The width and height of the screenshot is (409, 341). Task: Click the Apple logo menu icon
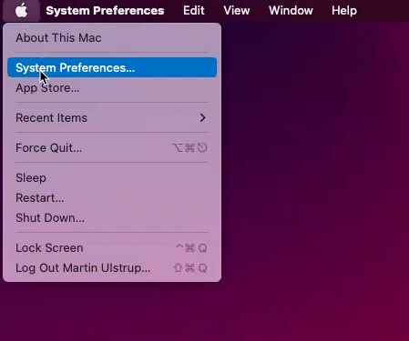tap(21, 11)
